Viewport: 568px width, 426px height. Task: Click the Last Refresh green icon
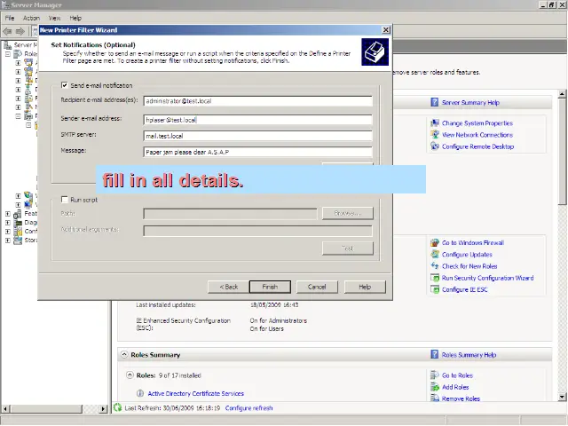[117, 407]
